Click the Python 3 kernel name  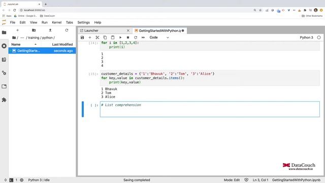pyautogui.click(x=306, y=38)
